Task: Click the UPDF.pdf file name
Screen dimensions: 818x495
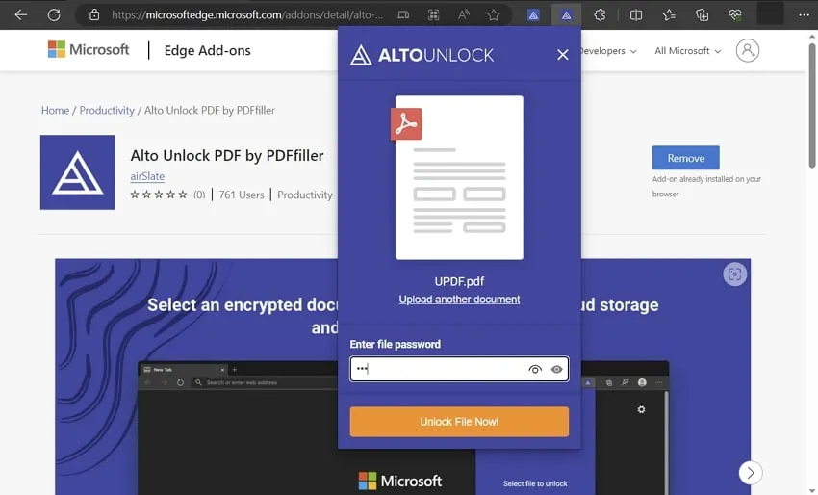Action: tap(459, 281)
